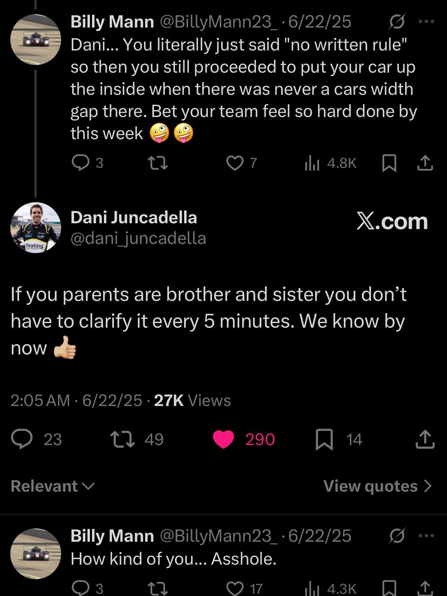Share Billy Mann's top post
447x596 pixels.
coord(425,163)
